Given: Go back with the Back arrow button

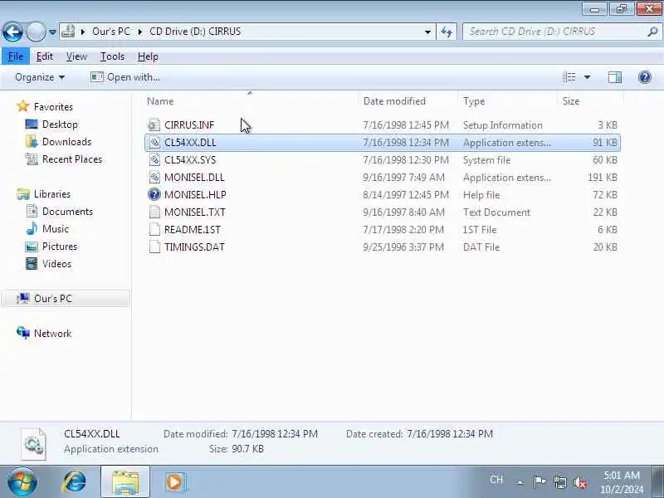Looking at the screenshot, I should pyautogui.click(x=12, y=32).
